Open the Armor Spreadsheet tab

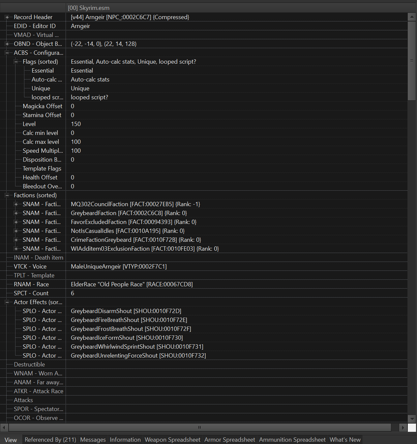230,440
